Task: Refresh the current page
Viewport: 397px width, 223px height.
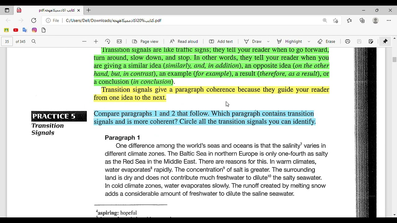Action: pyautogui.click(x=33, y=20)
